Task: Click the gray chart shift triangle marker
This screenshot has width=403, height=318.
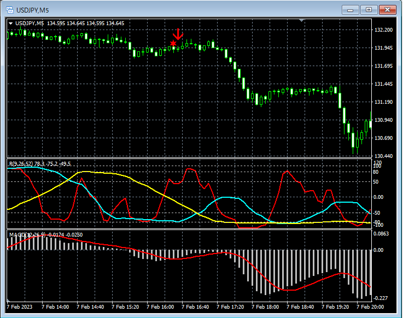Action: (x=301, y=21)
